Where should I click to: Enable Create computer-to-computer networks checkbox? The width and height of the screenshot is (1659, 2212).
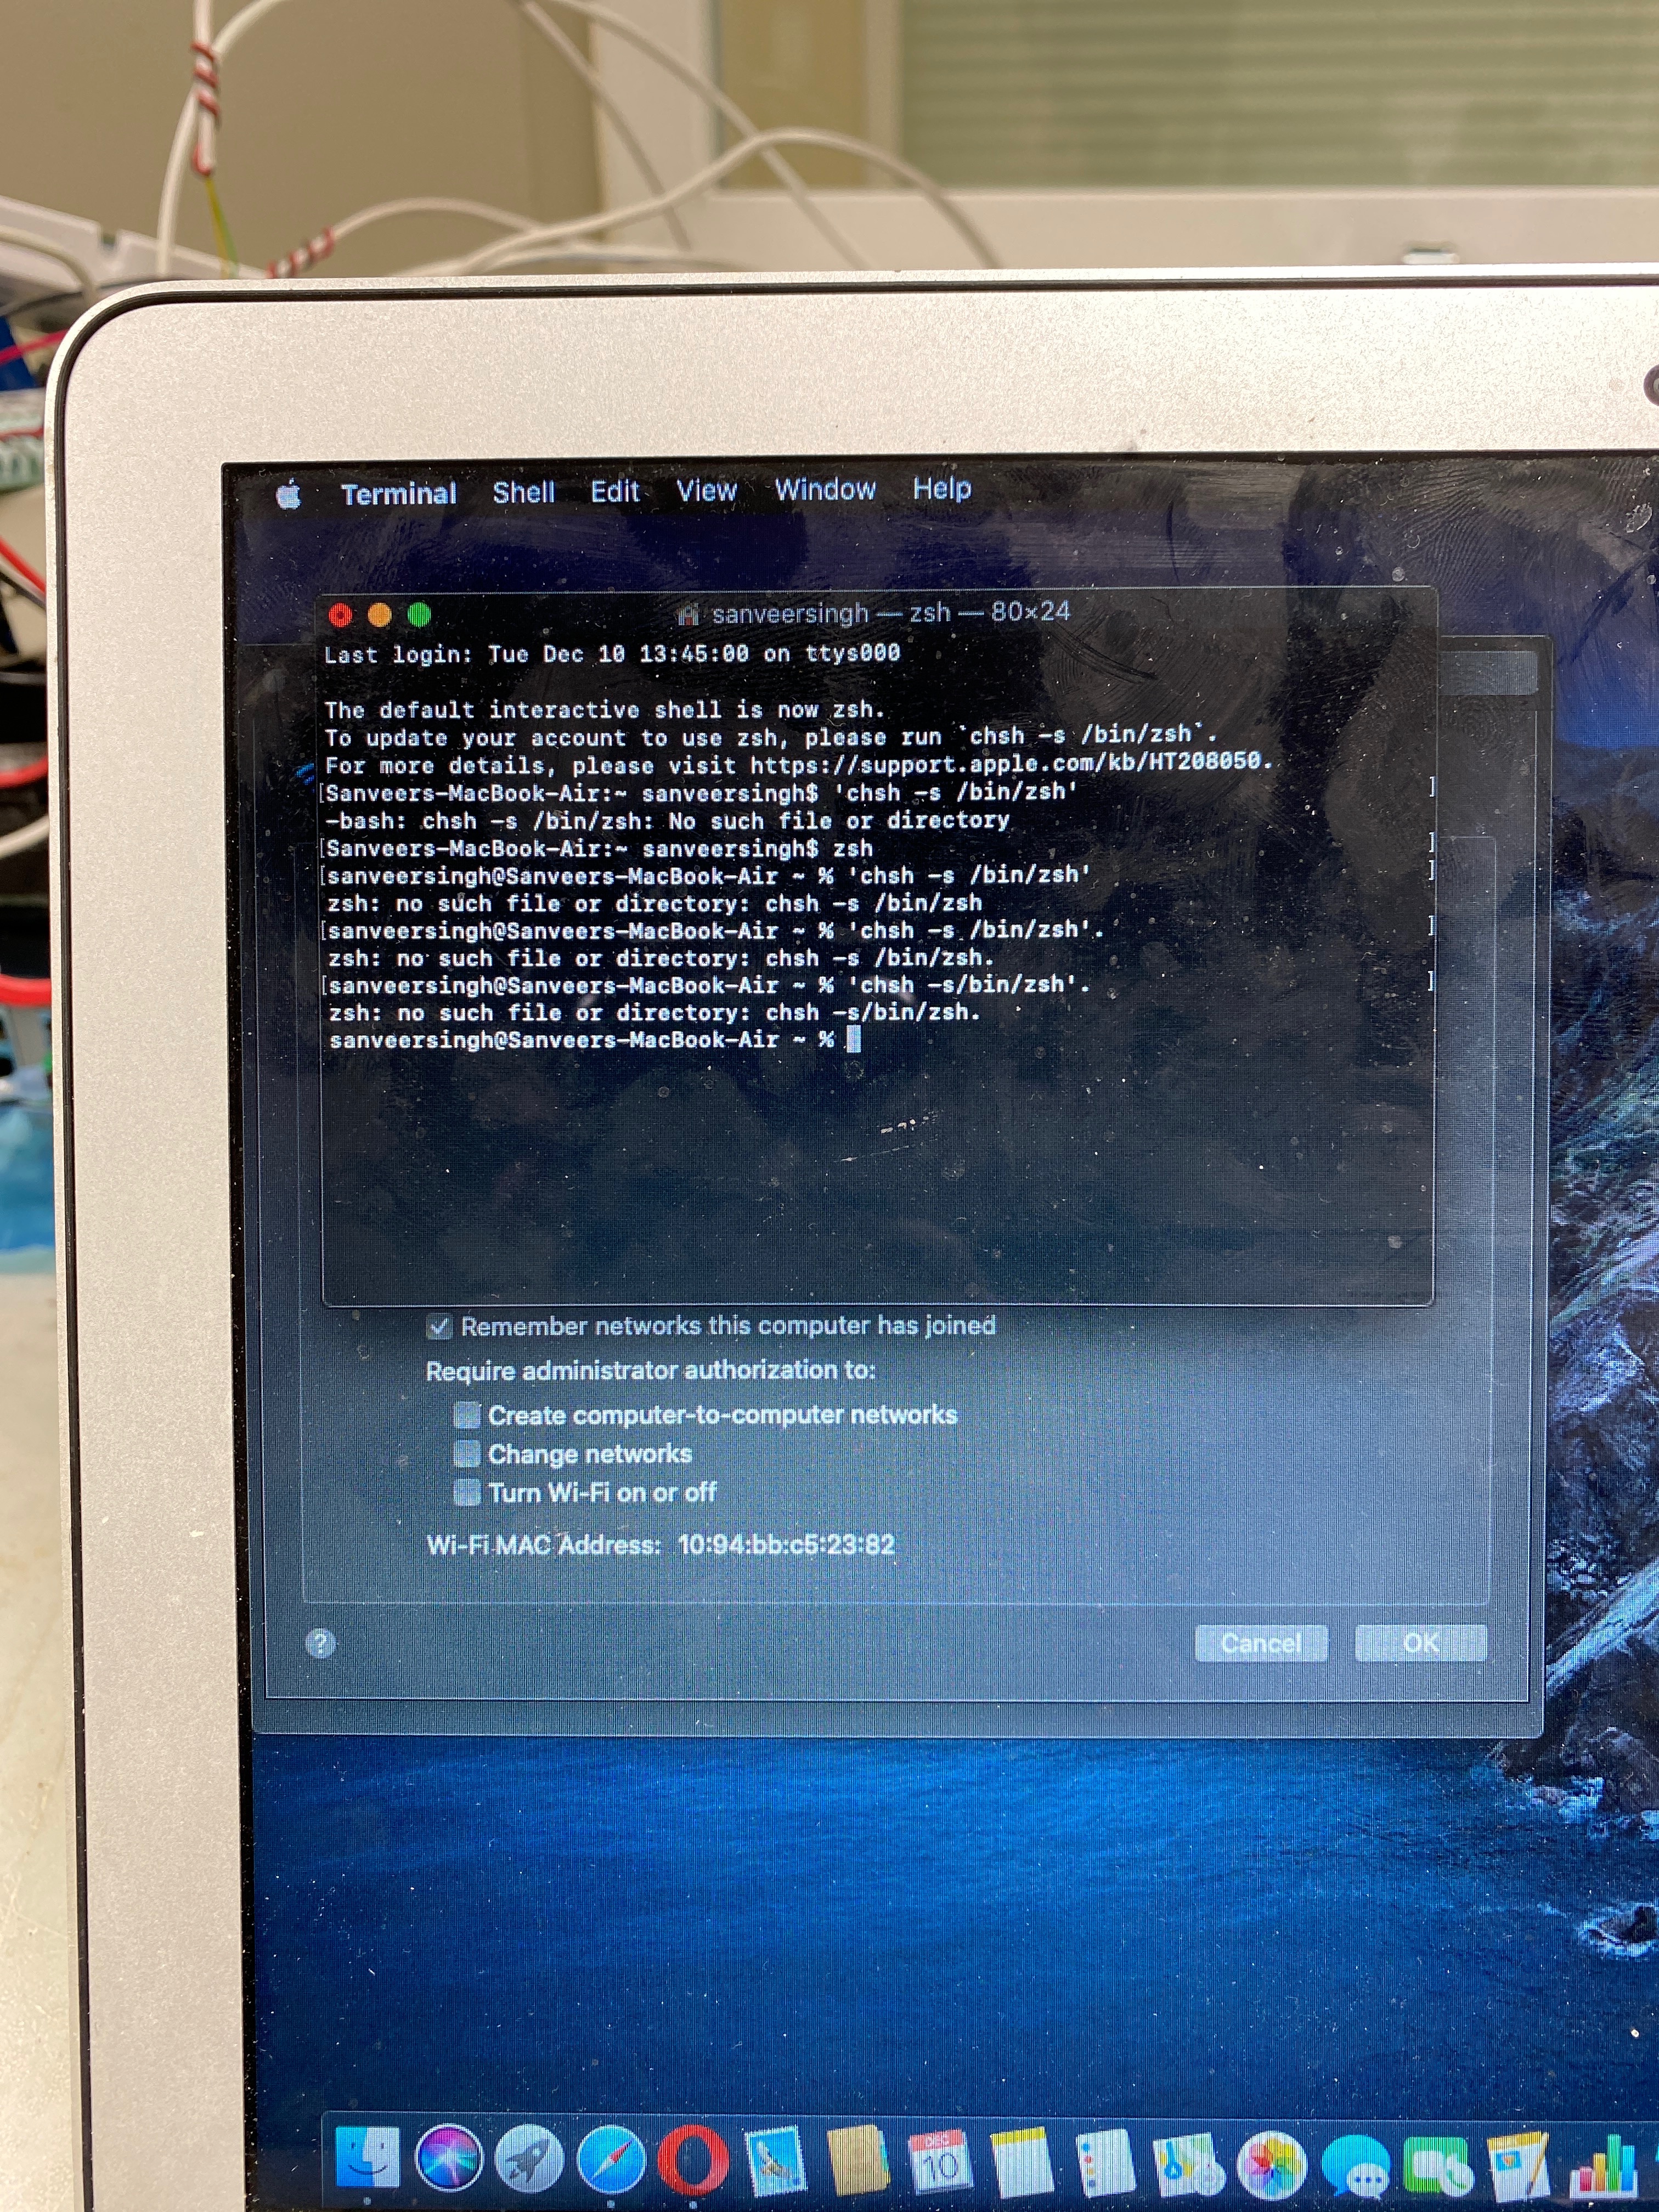point(467,1415)
